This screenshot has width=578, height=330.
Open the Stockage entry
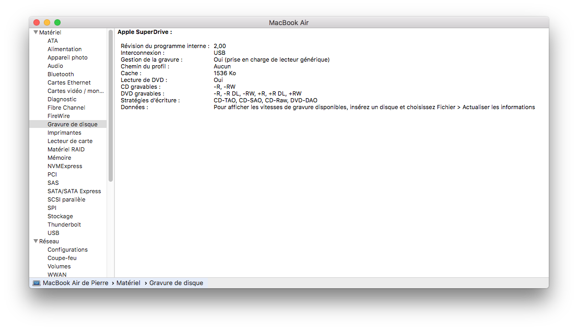pos(60,217)
